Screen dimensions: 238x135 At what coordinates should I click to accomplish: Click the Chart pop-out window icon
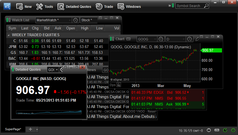tap(202, 36)
